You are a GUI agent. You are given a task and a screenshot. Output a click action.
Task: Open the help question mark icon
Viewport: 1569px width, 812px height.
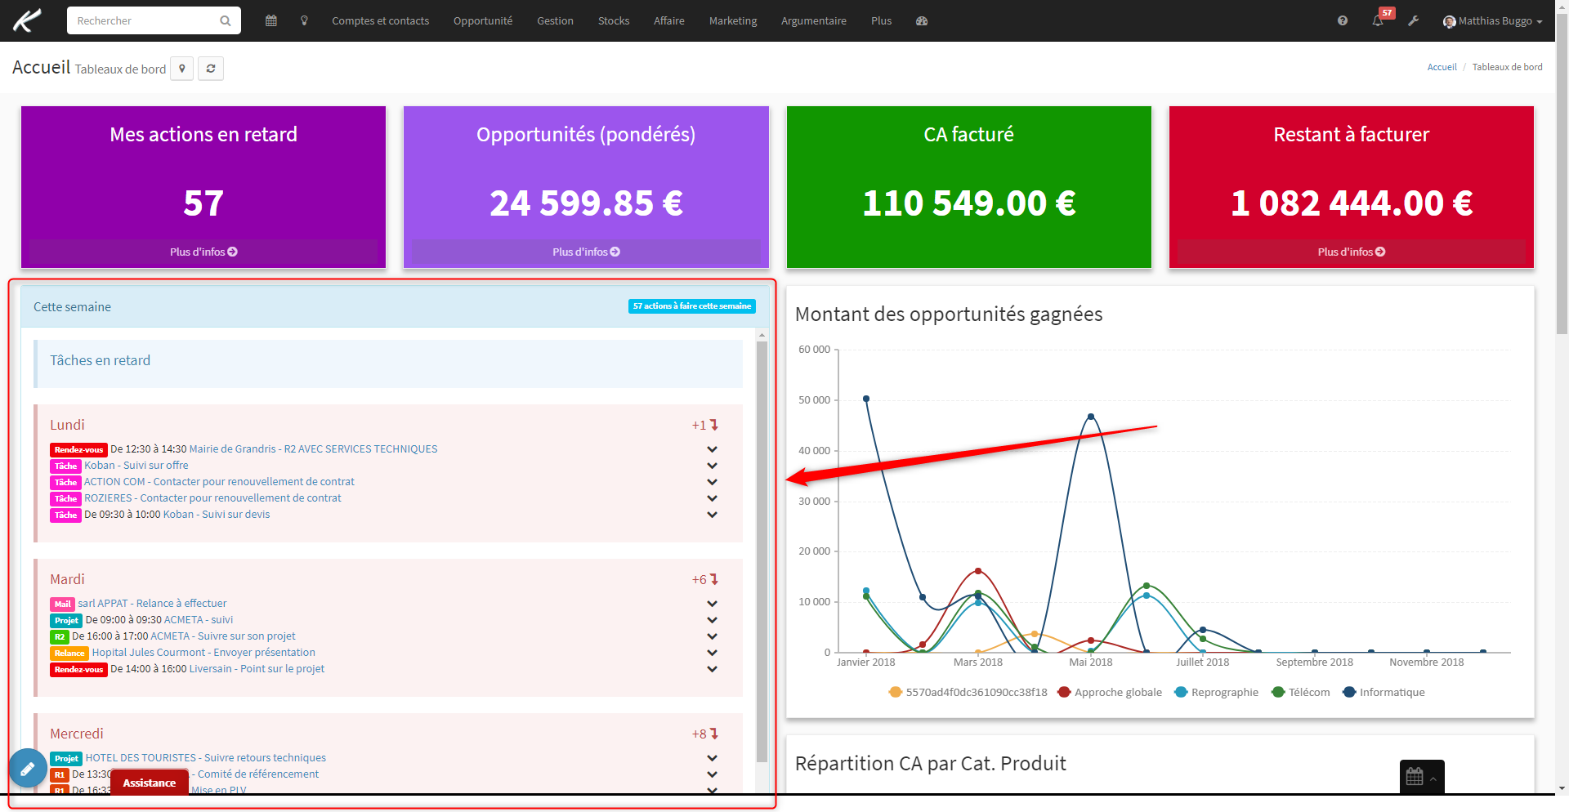[x=1343, y=21]
